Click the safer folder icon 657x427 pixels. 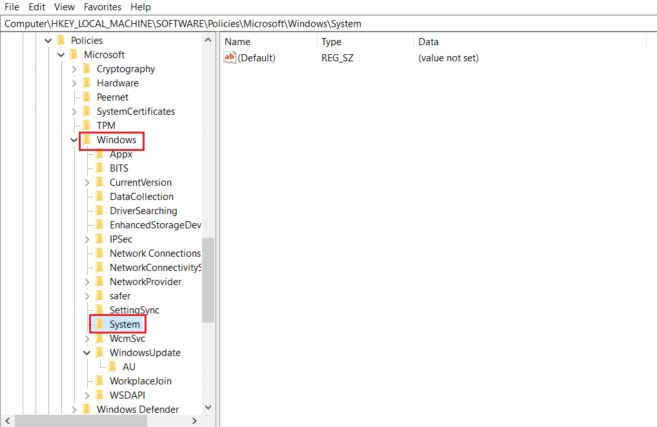[100, 296]
